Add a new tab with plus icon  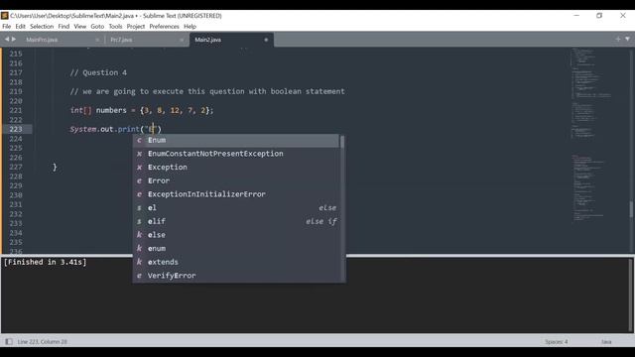[x=618, y=39]
